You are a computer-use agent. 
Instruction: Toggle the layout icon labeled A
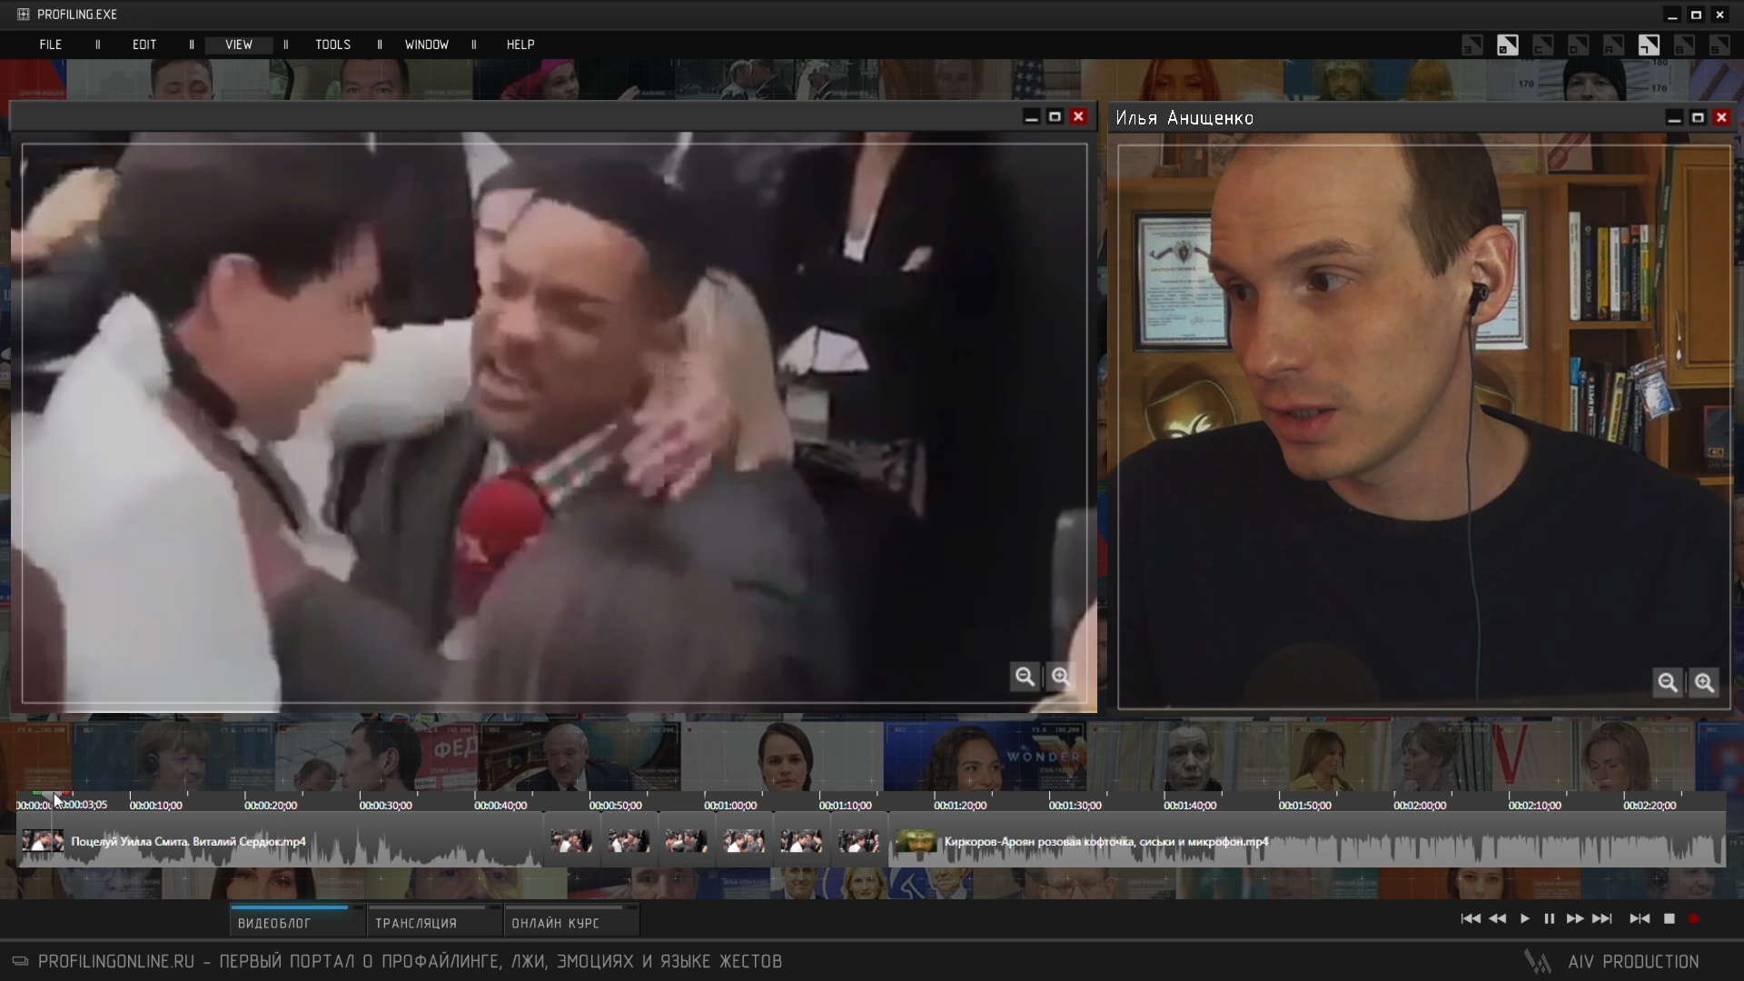coord(1613,45)
